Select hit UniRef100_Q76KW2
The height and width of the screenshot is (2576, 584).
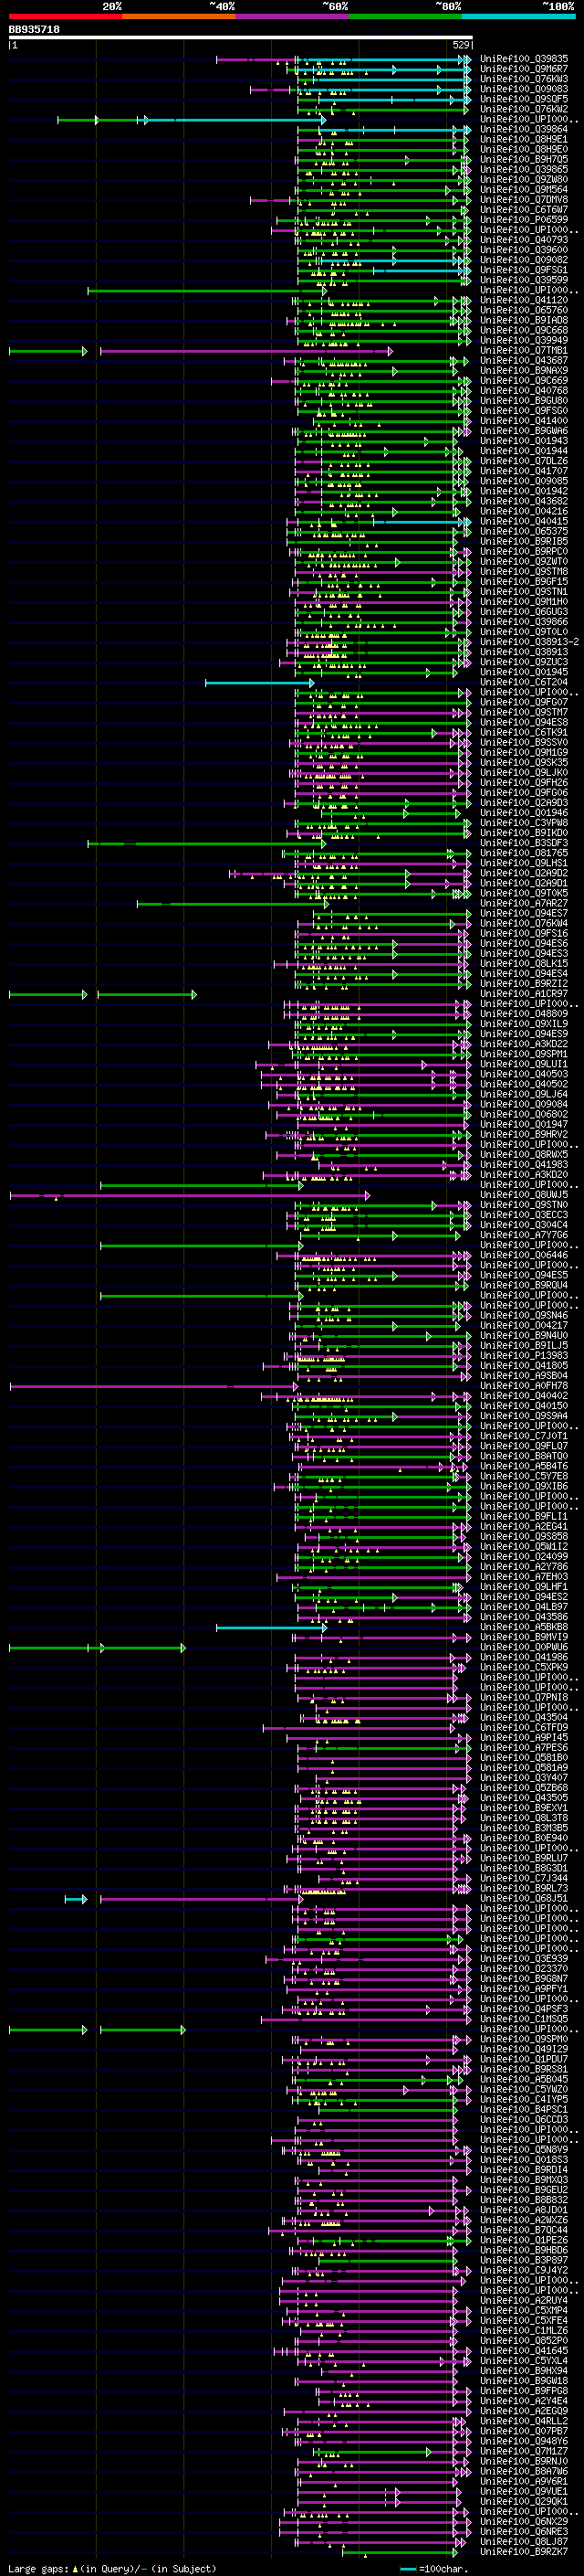pyautogui.click(x=524, y=109)
